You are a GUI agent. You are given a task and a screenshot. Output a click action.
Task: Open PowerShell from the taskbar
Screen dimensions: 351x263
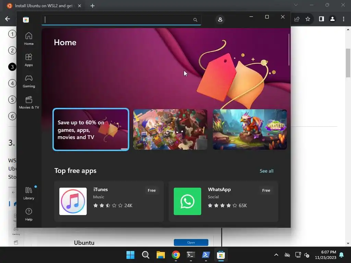[x=206, y=255]
